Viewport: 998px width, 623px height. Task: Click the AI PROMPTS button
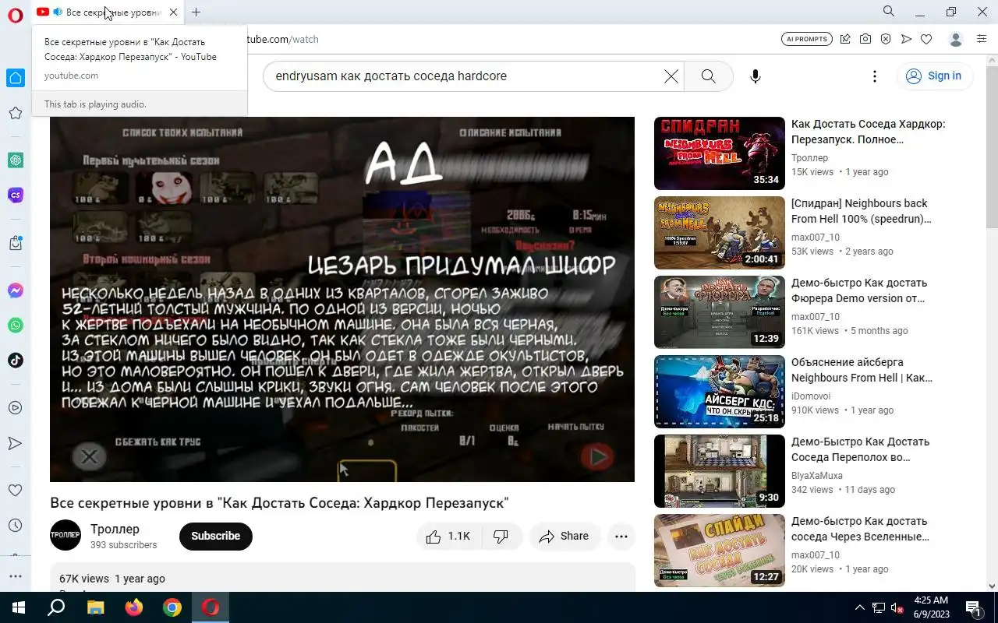point(806,39)
